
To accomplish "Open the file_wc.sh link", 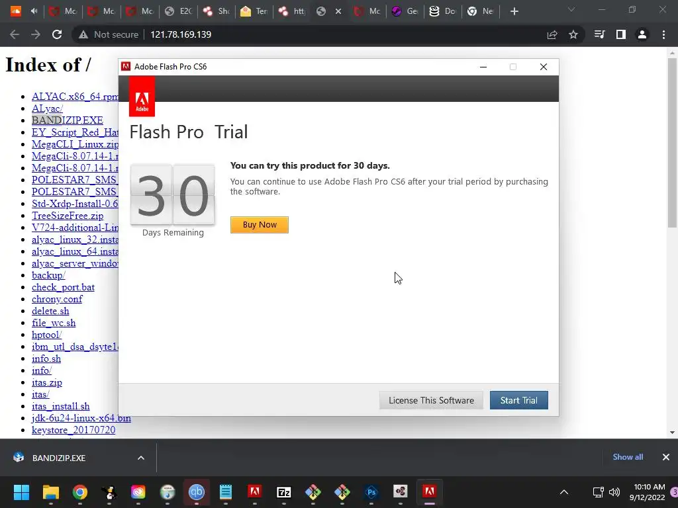I will click(x=54, y=323).
